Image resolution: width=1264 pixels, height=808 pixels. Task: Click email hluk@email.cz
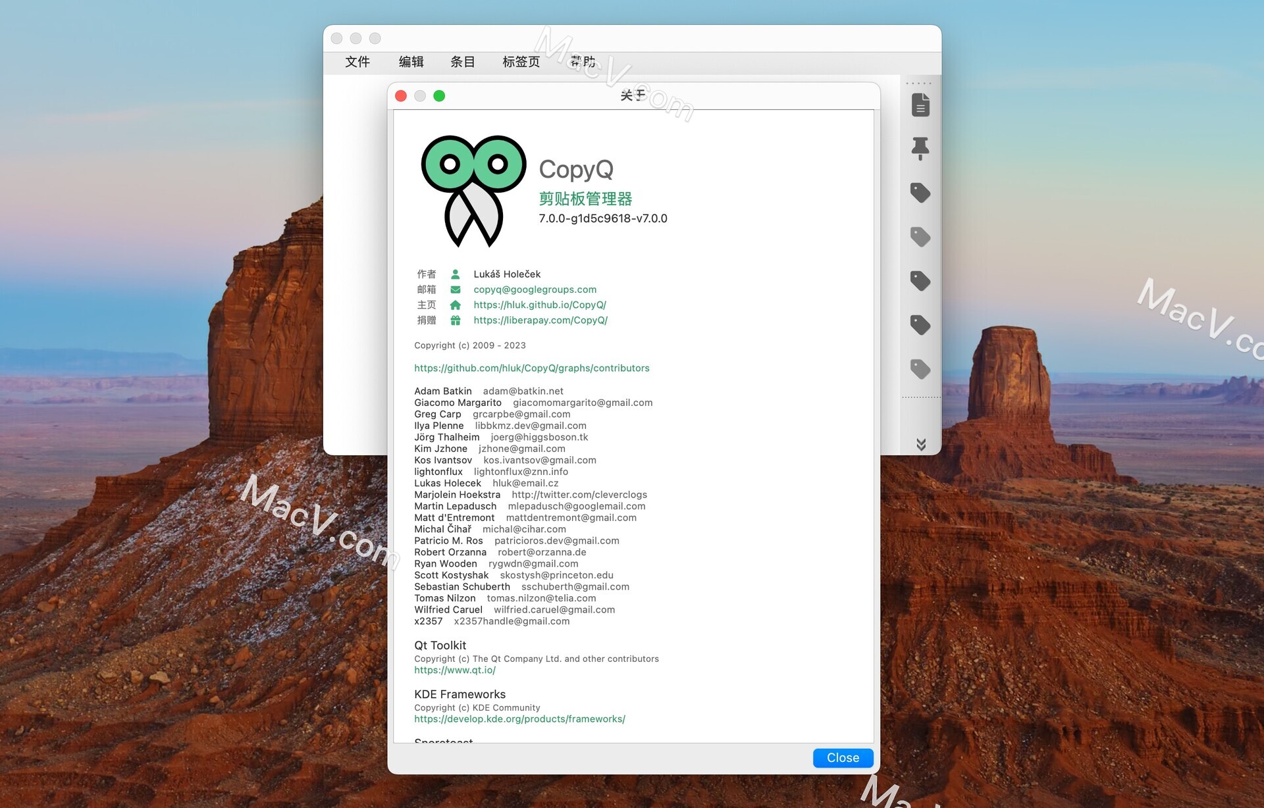(525, 484)
